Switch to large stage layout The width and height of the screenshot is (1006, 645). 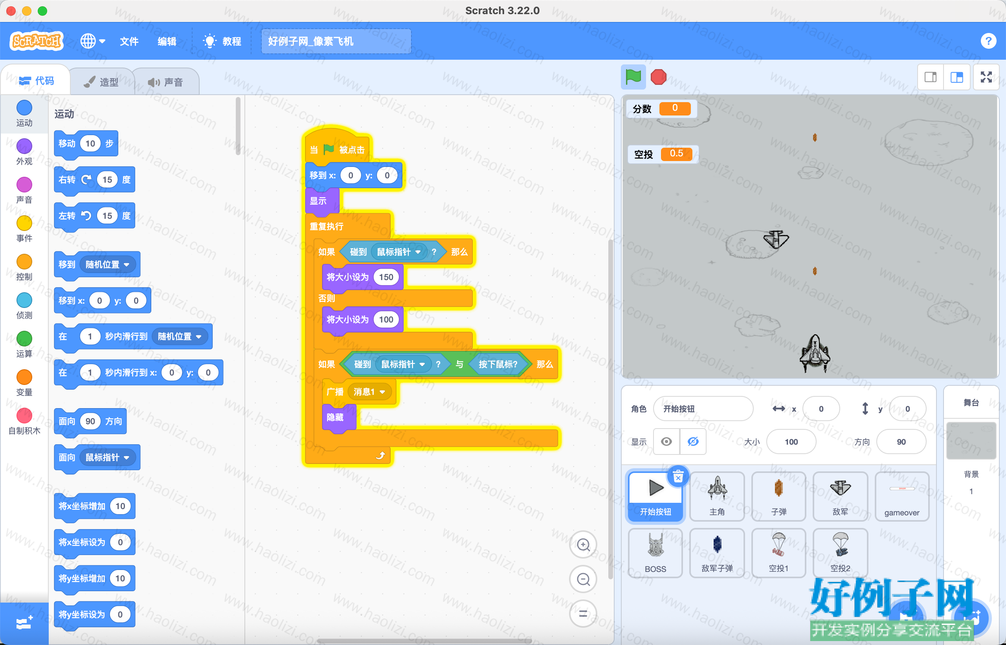pos(956,77)
